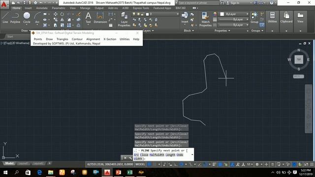The height and width of the screenshot is (177, 315).
Task: Select the Erase tool
Action: [79, 14]
